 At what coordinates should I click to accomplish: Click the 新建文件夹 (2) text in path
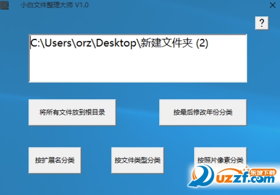click(x=174, y=43)
